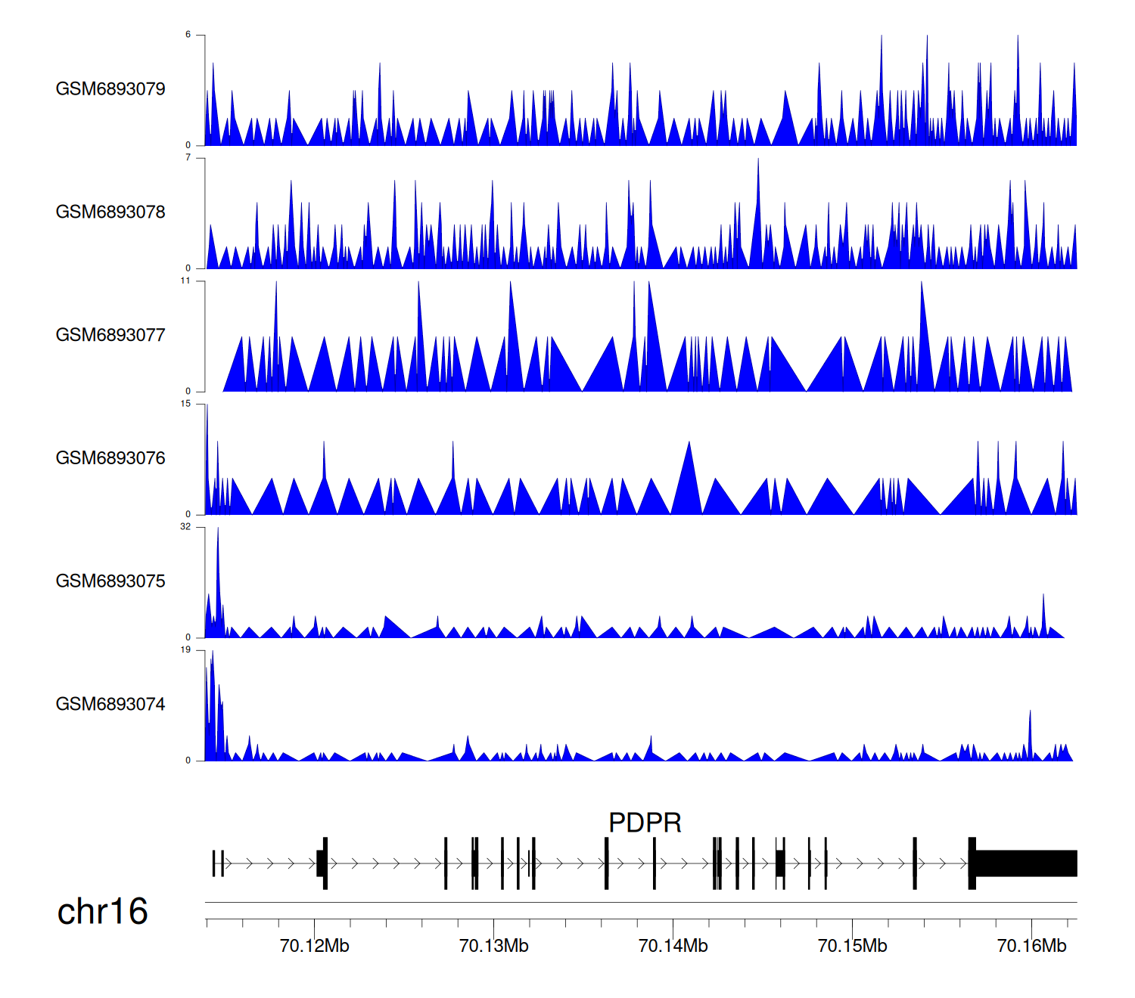Select the 70.13Mb position label
Screen dimensions: 1135x998
pyautogui.click(x=493, y=947)
